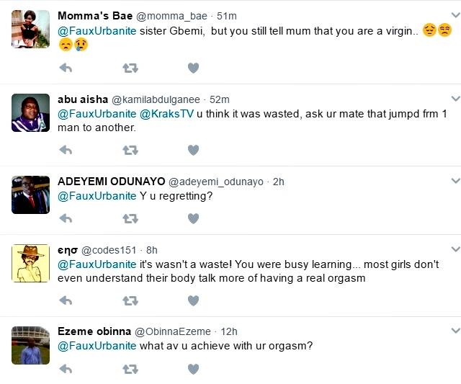The width and height of the screenshot is (461, 384).
Task: Like ADEYEMI ODUNAYO's tweet
Action: click(193, 218)
